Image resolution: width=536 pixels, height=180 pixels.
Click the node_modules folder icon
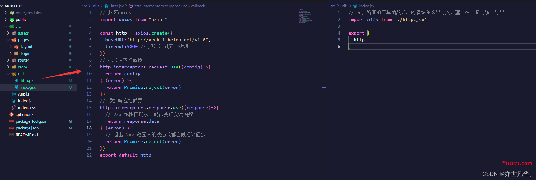pyautogui.click(x=12, y=13)
